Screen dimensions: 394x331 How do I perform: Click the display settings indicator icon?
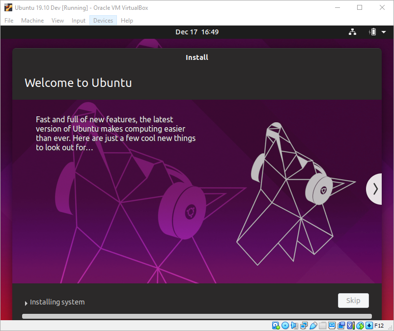(332, 326)
